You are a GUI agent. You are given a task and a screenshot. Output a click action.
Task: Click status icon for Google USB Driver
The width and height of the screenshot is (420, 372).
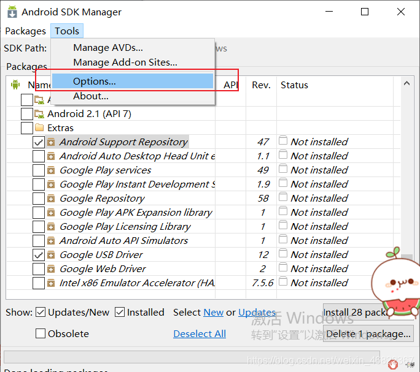point(283,253)
